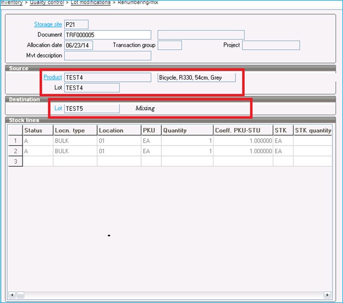
Task: Click the Status column header
Action: pyautogui.click(x=38, y=131)
